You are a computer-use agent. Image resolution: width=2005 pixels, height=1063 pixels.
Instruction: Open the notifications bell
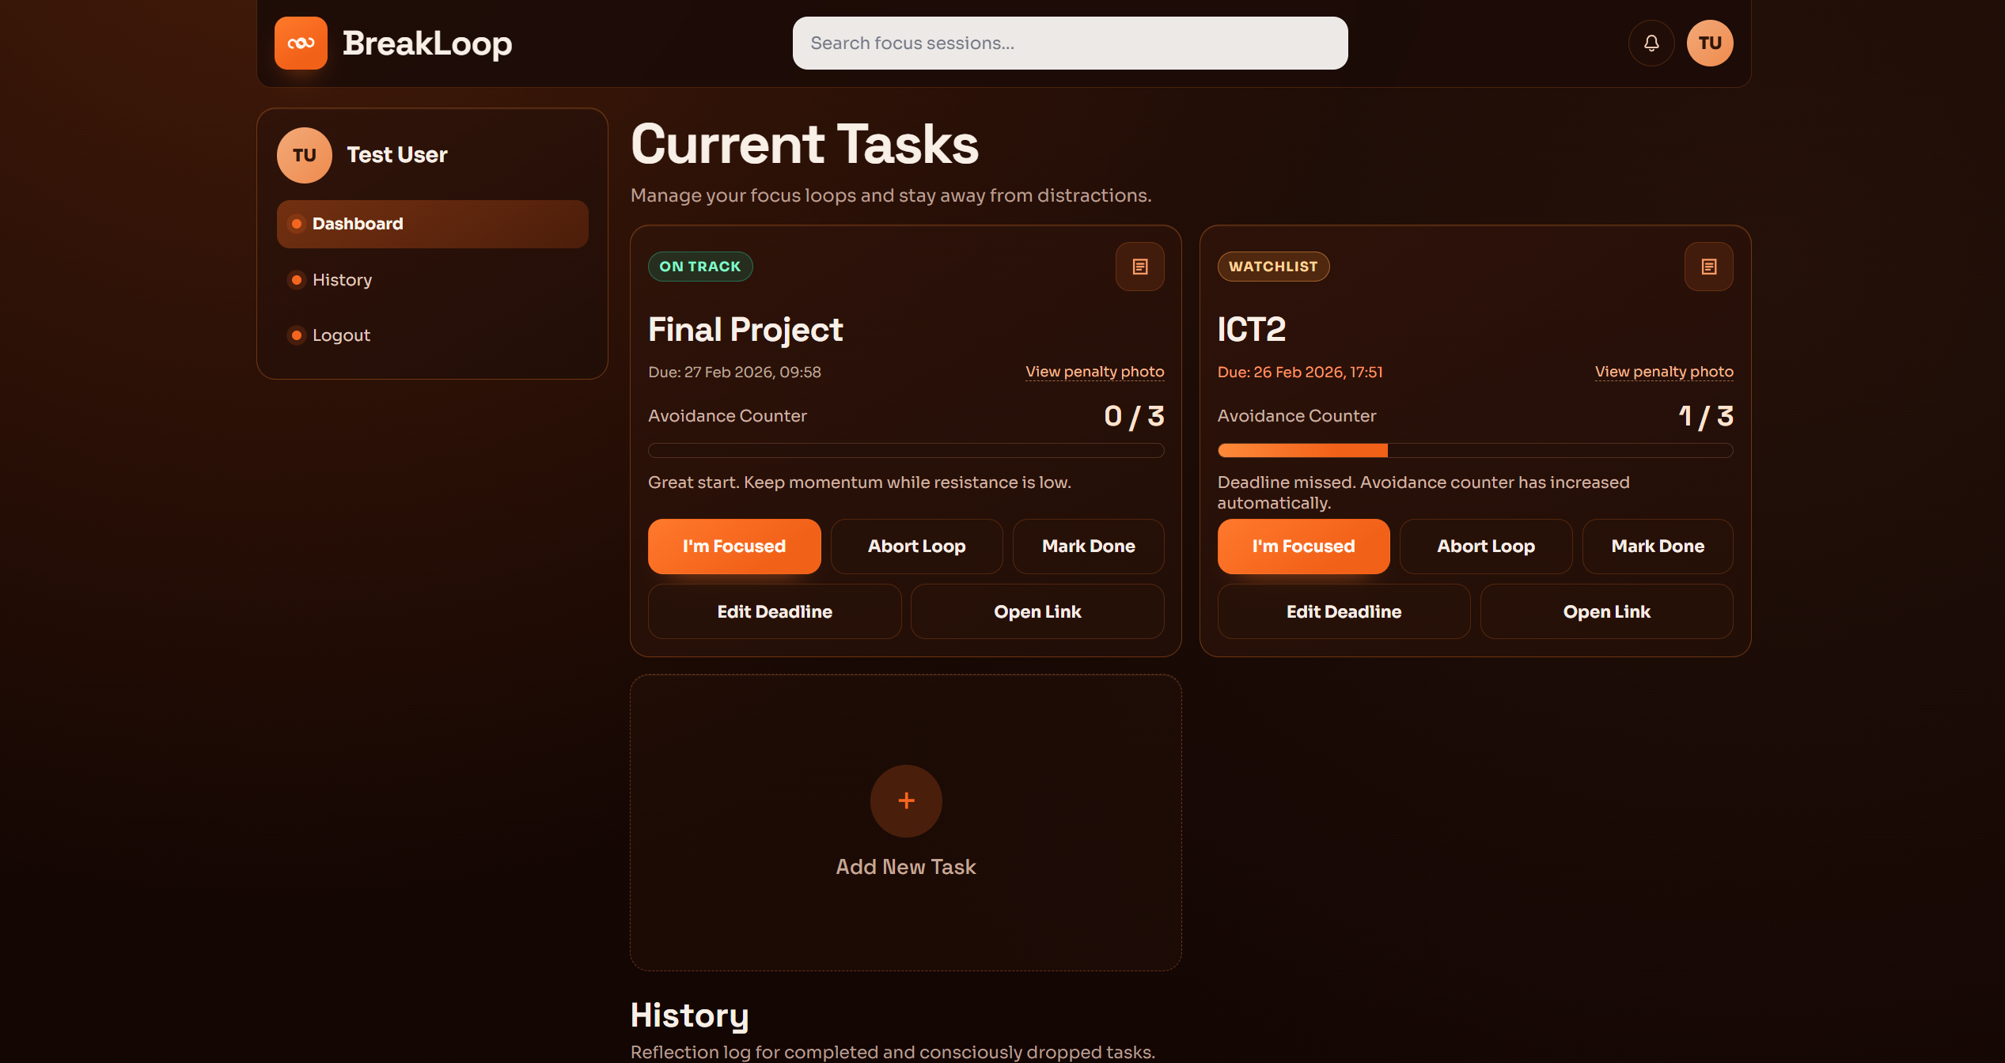[x=1651, y=43]
